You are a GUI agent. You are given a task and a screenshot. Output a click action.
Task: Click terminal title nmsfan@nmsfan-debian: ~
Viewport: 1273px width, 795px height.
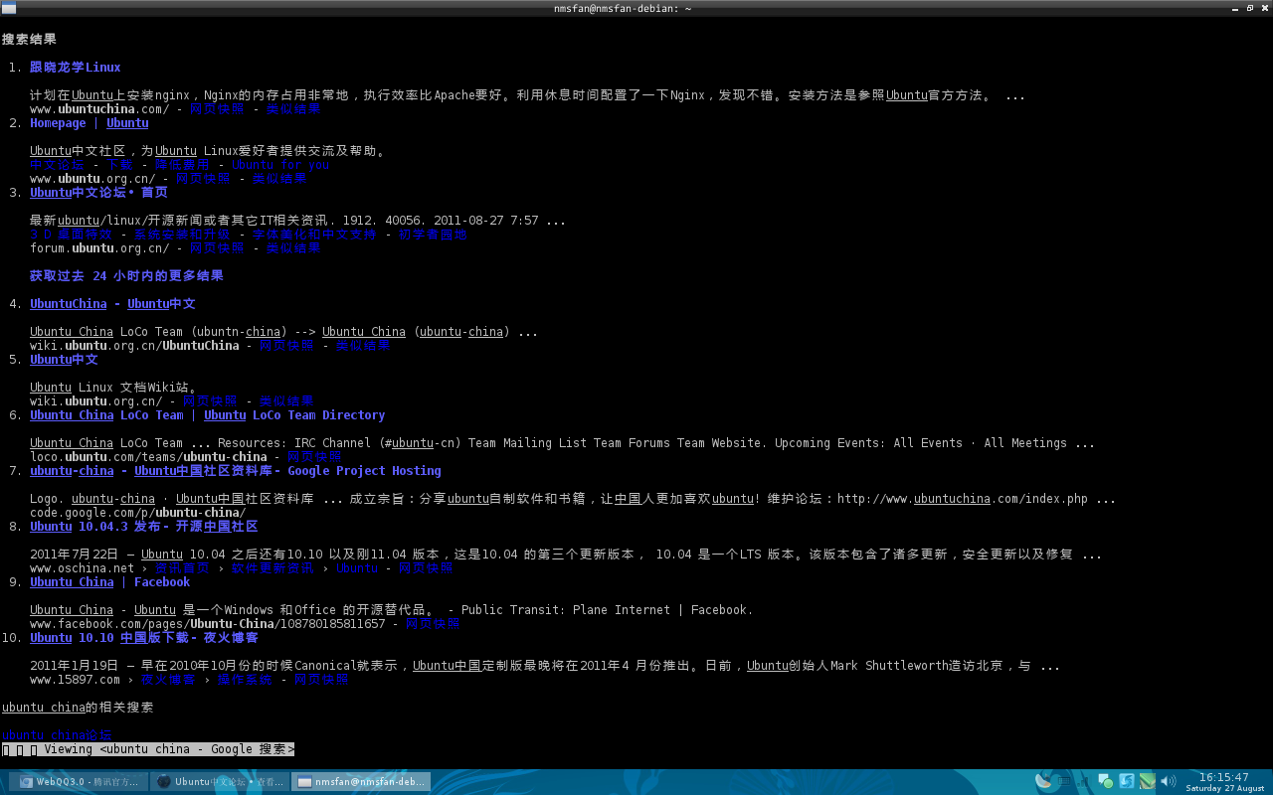click(x=623, y=8)
